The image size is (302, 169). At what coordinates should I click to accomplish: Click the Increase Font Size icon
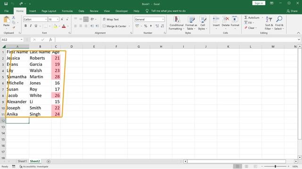(62, 19)
